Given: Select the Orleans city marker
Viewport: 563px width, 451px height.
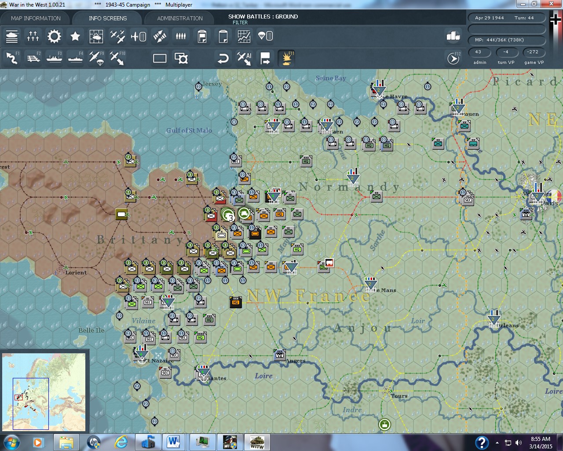Looking at the screenshot, I should pos(494,318).
